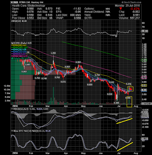Select the Ask value 0.570

(49, 9)
